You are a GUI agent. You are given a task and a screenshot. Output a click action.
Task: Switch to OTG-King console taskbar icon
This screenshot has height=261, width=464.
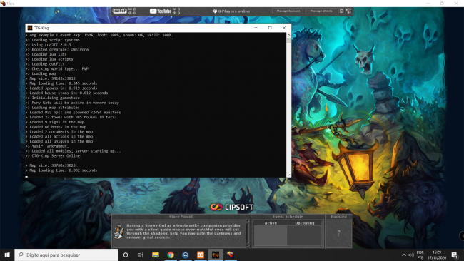(x=216, y=255)
